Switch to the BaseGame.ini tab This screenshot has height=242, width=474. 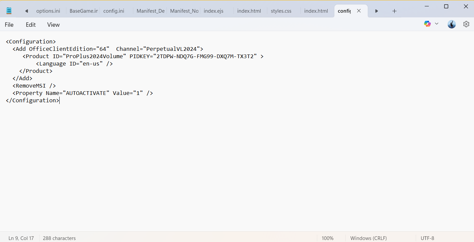[x=83, y=11]
